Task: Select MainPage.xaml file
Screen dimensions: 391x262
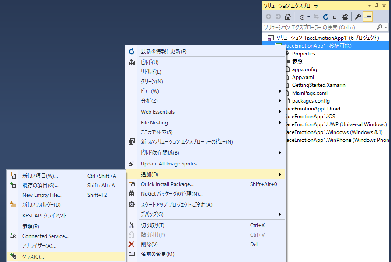Action: point(310,93)
